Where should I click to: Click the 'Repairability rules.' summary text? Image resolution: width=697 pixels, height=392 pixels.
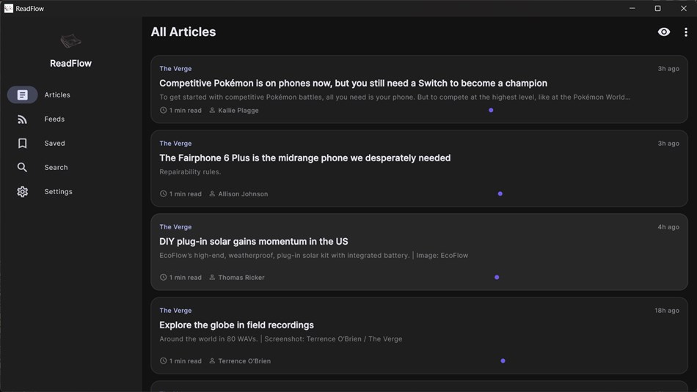pos(190,171)
